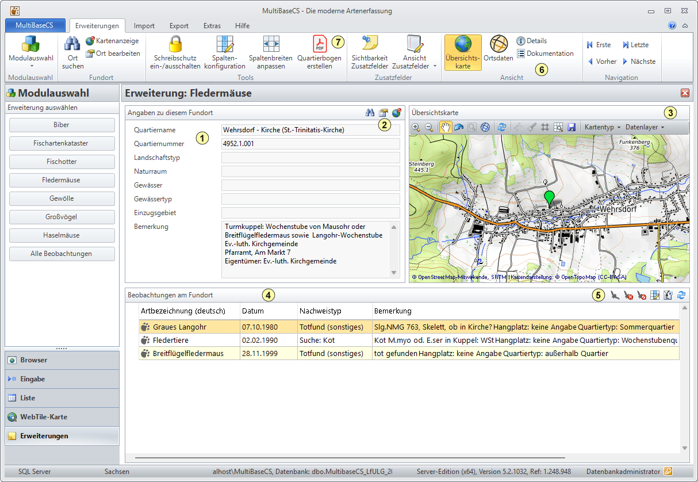Collapse the ribbon with the chevron

(x=685, y=25)
